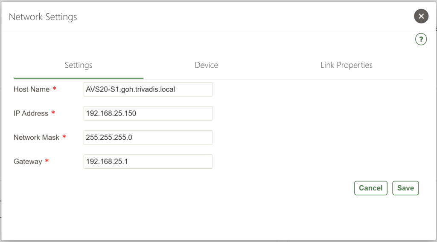Click the Network Mask label
The height and width of the screenshot is (242, 437).
point(37,138)
